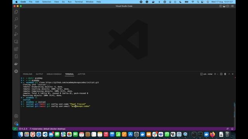Switch to the DEBUG CONSOLE tab
The image size is (248, 139).
pyautogui.click(x=54, y=74)
